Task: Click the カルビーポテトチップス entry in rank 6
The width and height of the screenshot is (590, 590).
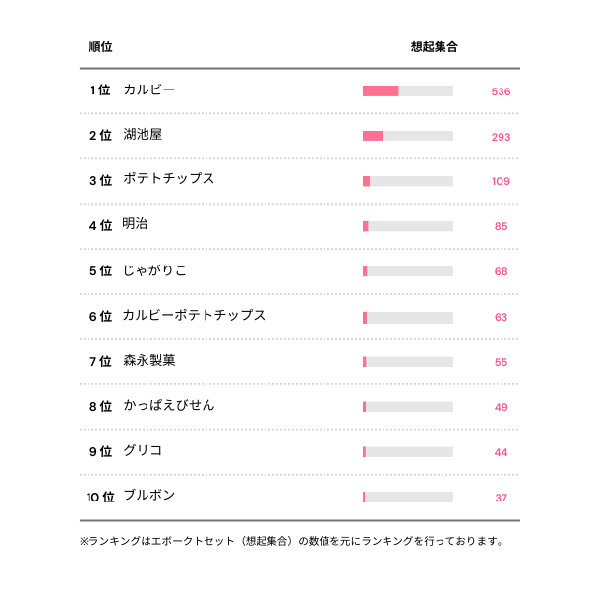Action: tap(195, 316)
